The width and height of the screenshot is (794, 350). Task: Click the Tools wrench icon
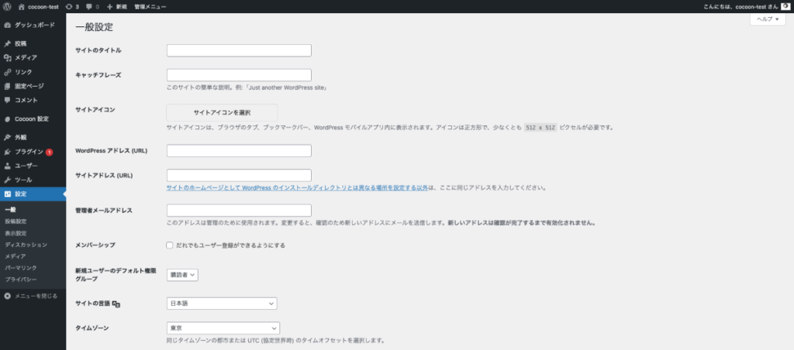7,180
